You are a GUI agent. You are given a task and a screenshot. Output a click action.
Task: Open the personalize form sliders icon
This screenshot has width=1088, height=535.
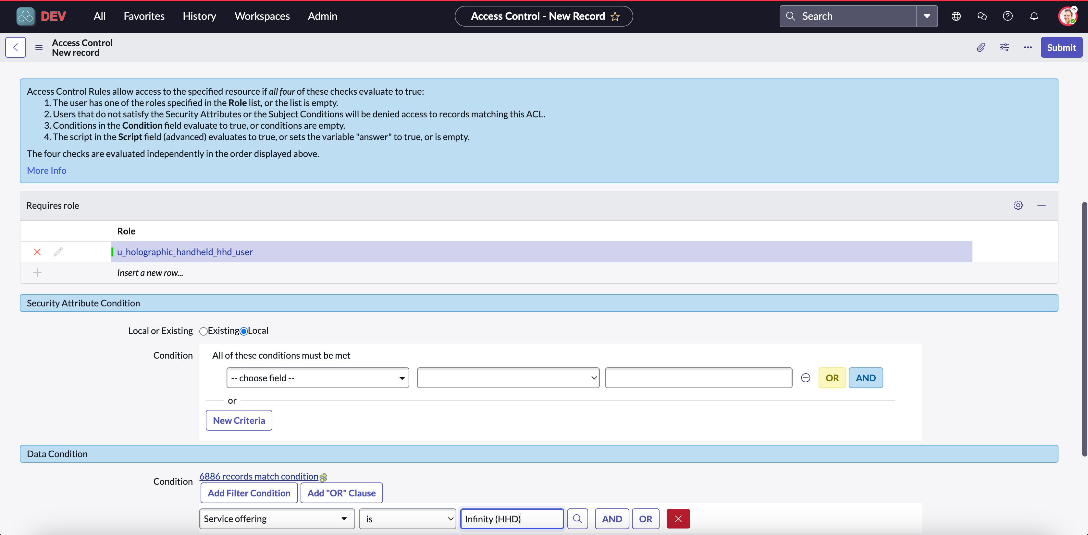click(1004, 47)
